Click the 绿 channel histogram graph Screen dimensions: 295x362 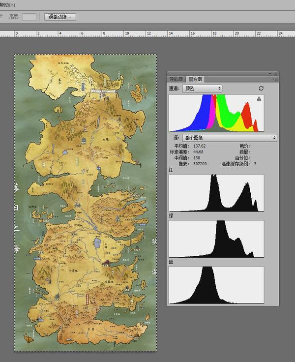point(216,239)
